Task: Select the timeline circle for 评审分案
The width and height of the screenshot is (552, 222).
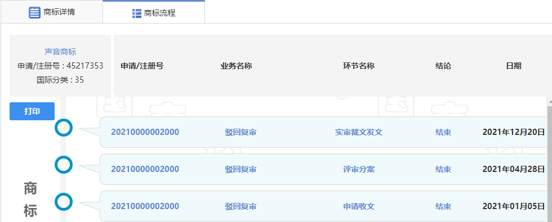Action: point(64,165)
